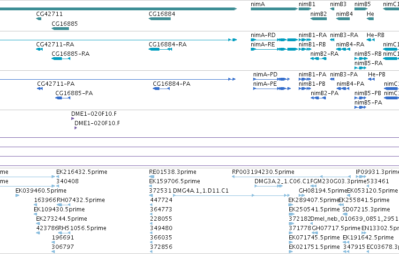Click EST EK039460.5prime
Viewport: 399px width, 254px height.
click(41, 191)
